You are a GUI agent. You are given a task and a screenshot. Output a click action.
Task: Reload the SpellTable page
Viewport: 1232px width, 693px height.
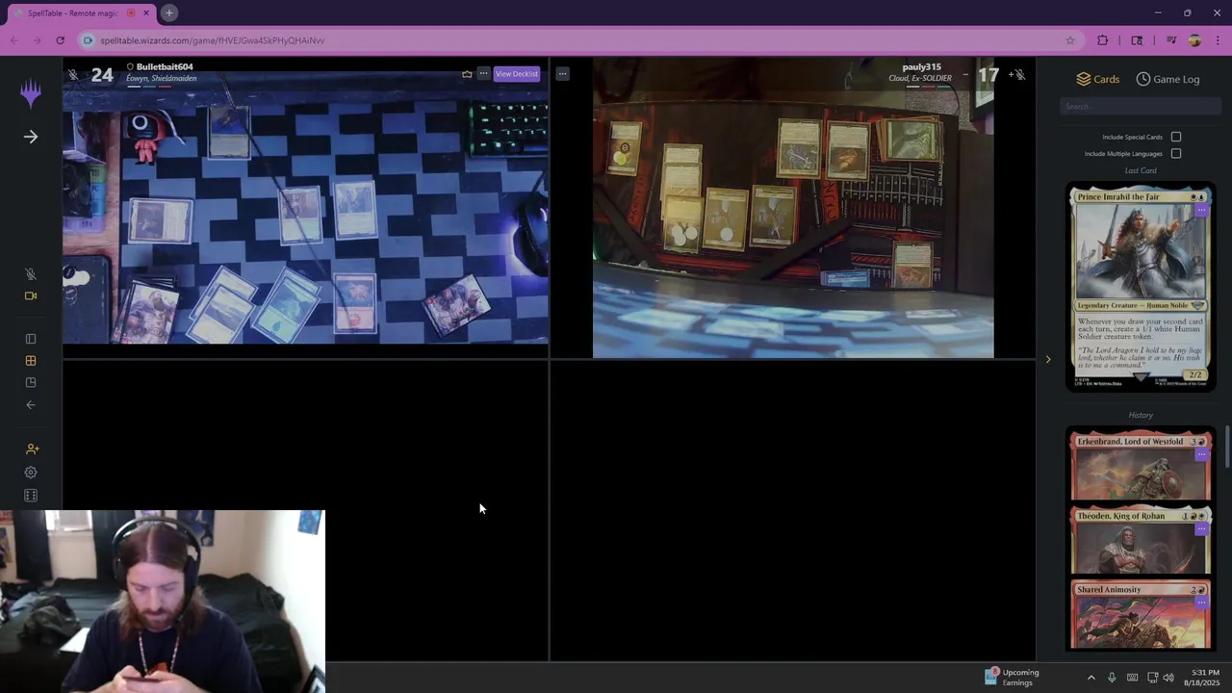pos(60,40)
